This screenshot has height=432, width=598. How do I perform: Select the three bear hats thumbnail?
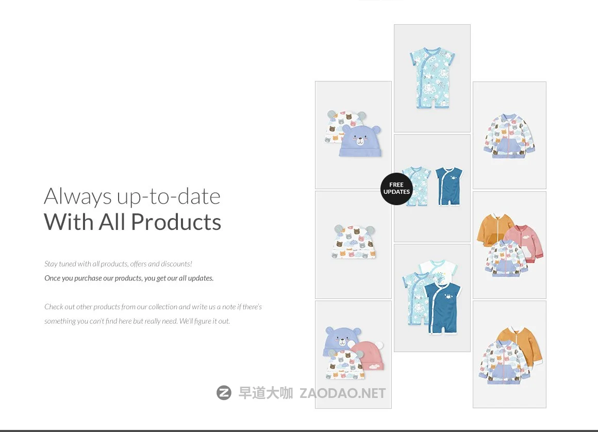[353, 355]
